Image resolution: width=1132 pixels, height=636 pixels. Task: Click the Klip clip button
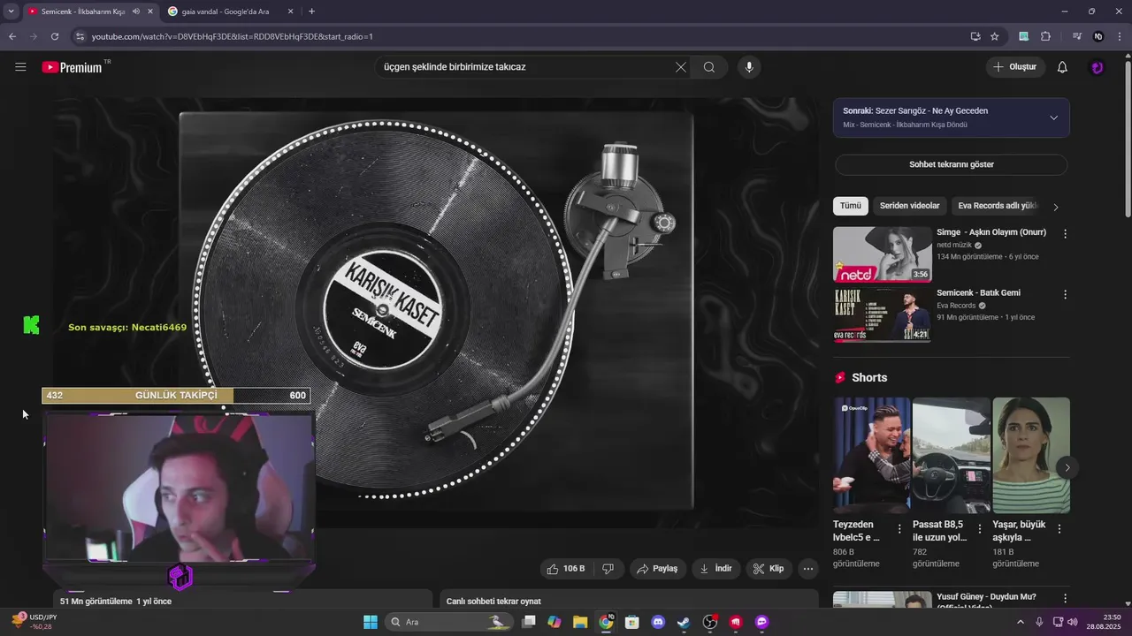click(x=769, y=569)
